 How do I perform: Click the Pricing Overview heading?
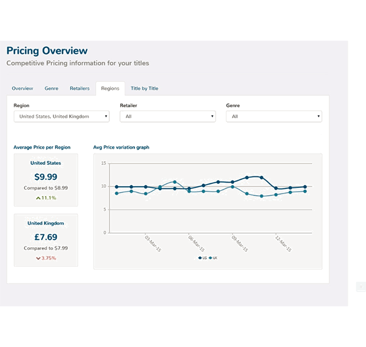(47, 51)
